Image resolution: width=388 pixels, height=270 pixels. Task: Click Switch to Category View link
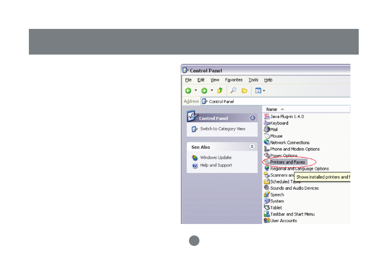pyautogui.click(x=223, y=129)
